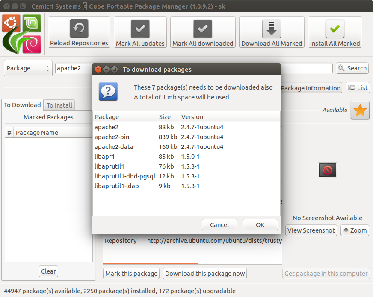Click Get package in this computer button
This screenshot has height=297, width=373.
click(326, 274)
